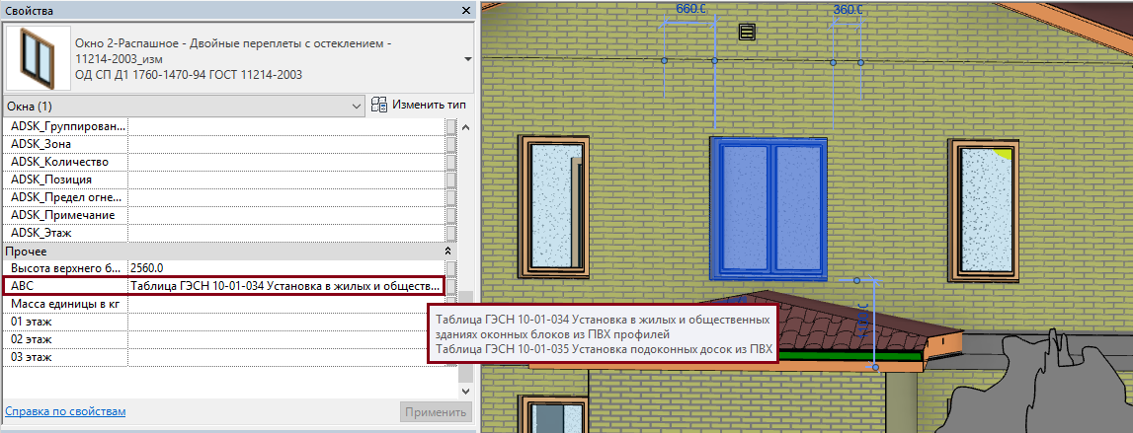
Task: Click the window type preview thumbnail
Action: (x=37, y=58)
